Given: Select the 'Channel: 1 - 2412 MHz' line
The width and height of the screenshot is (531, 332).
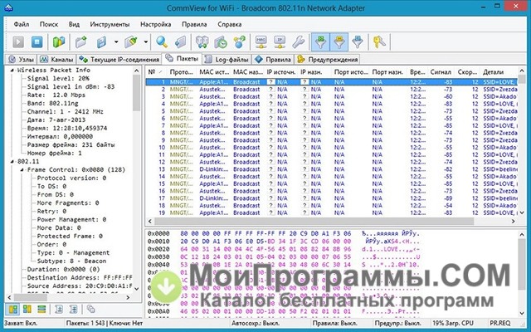Looking at the screenshot, I should 65,112.
